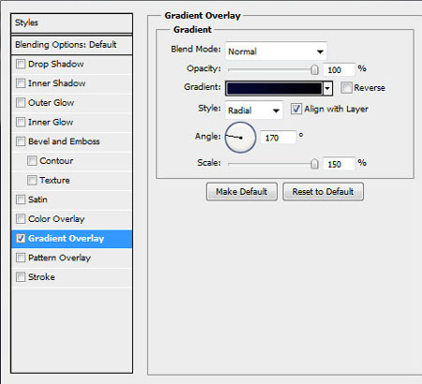Select the Color Overlay label row

(x=56, y=219)
